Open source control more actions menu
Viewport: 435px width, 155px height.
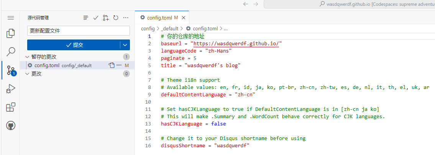pyautogui.click(x=126, y=18)
